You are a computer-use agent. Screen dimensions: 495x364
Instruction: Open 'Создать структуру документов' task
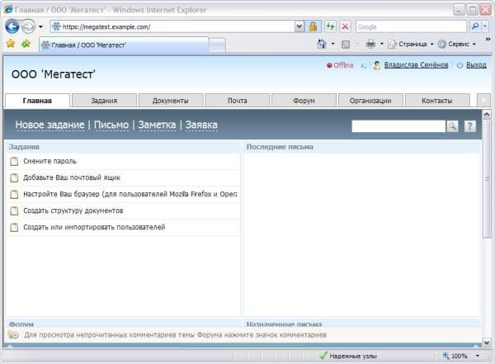73,210
